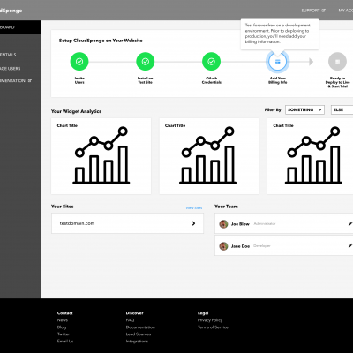Click Setup CloudSponge on Your Website heading

point(101,41)
